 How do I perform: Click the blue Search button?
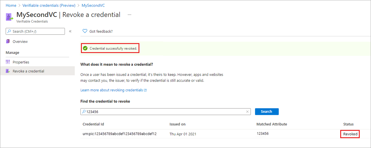[267, 112]
